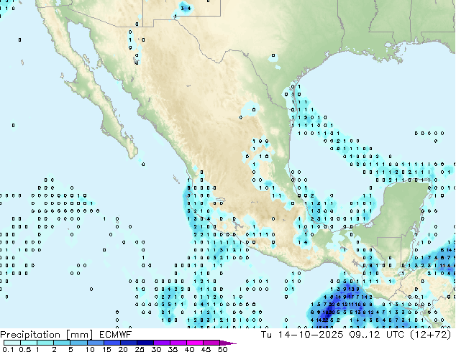Click the '25' legend scale label
Viewport: 456px width, 352px height.
(140, 349)
